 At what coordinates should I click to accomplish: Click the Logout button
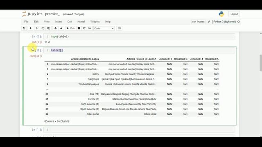coord(234,14)
